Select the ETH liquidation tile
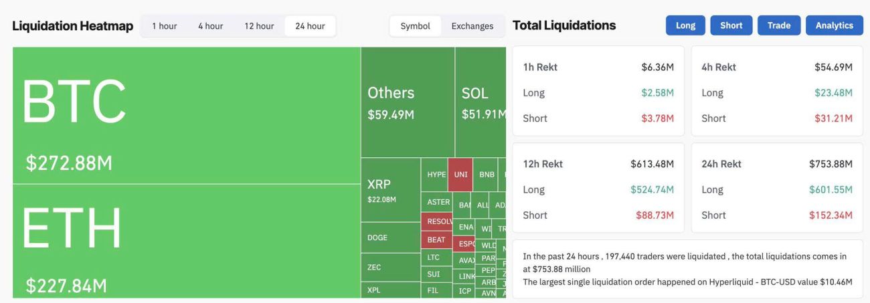Image resolution: width=870 pixels, height=303 pixels. [x=186, y=241]
